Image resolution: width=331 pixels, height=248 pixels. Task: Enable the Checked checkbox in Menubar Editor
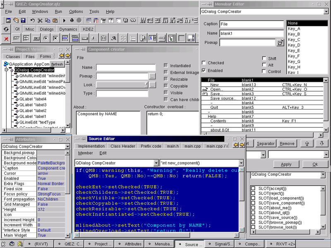pos(204,63)
